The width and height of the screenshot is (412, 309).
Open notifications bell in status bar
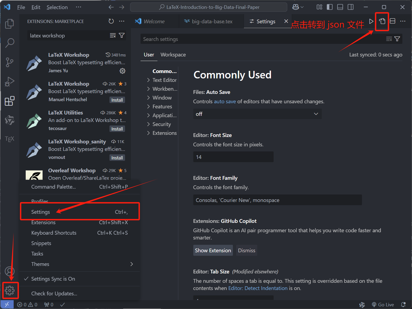click(403, 304)
